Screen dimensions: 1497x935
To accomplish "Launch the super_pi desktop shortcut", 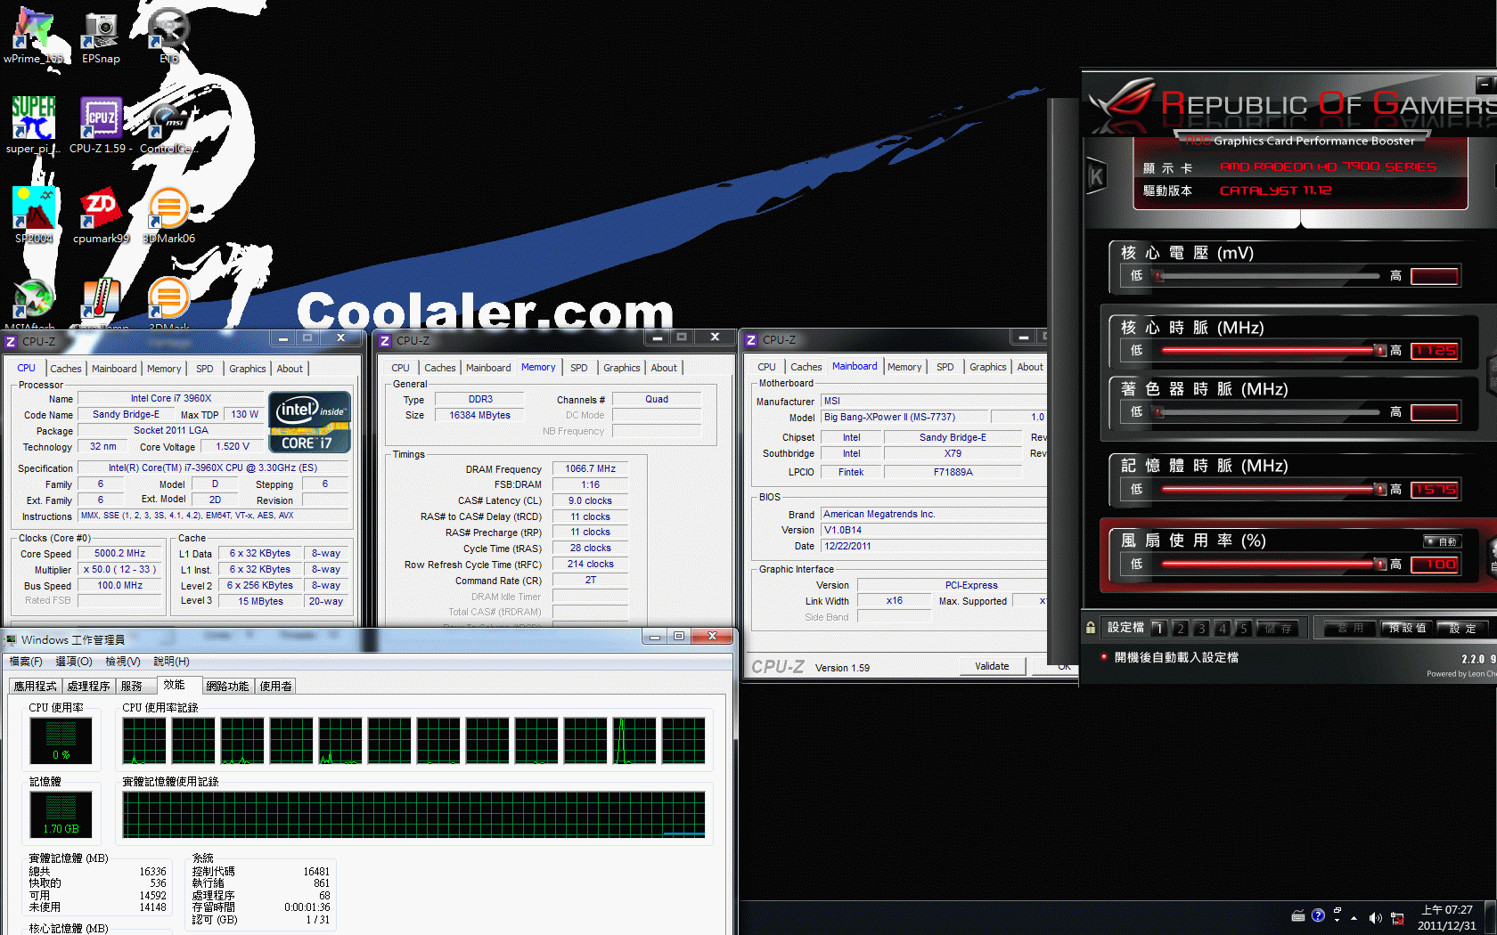I will (x=34, y=126).
